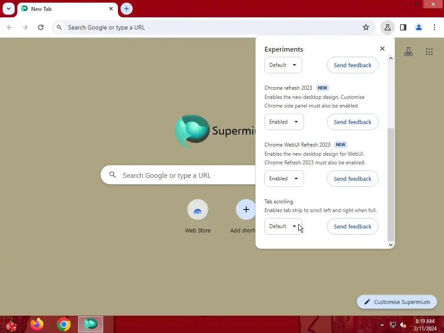Reload the page

tap(41, 27)
